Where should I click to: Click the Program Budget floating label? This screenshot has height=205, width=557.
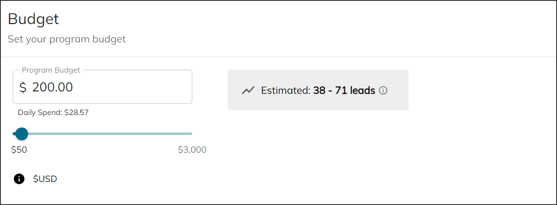pyautogui.click(x=51, y=70)
